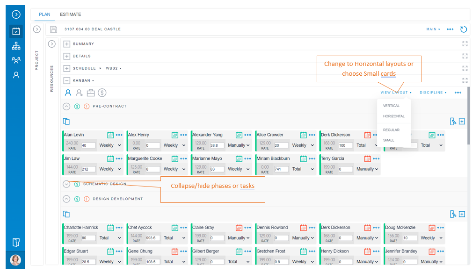
Task: Open the organization chart icon in sidebar
Action: 16,46
